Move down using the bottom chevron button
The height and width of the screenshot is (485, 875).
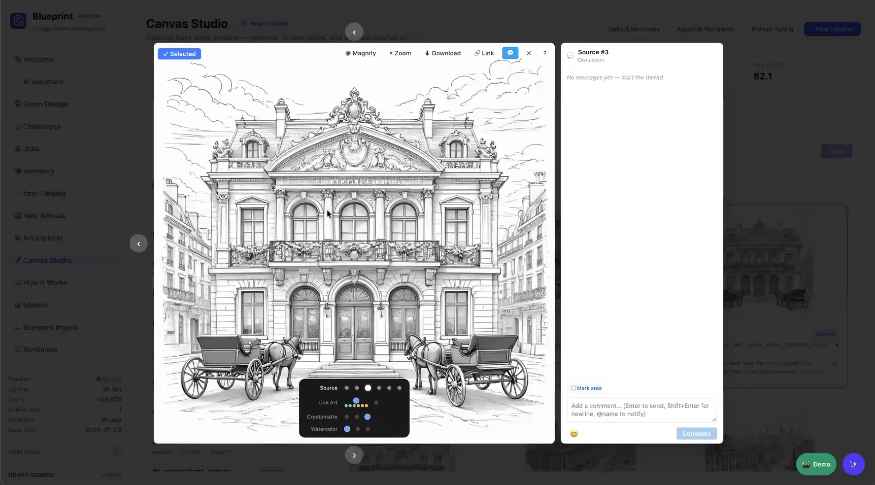click(x=354, y=455)
